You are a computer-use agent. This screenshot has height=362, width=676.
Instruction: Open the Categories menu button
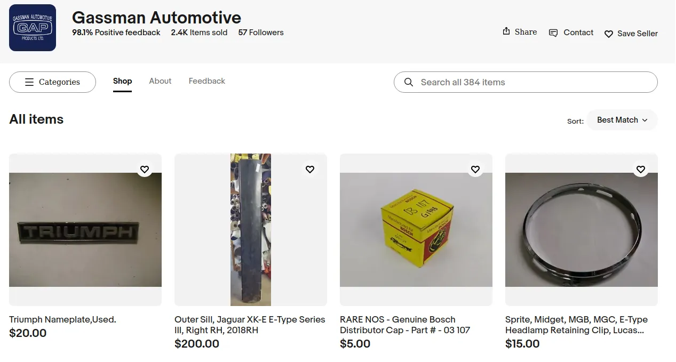[52, 82]
